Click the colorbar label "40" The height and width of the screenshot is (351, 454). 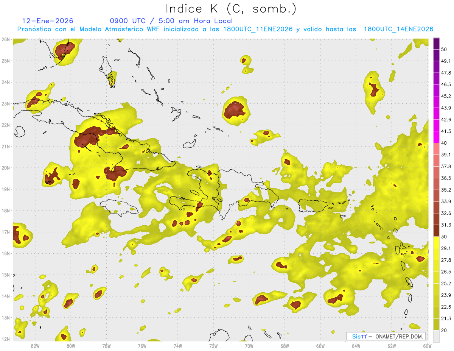[x=444, y=143]
